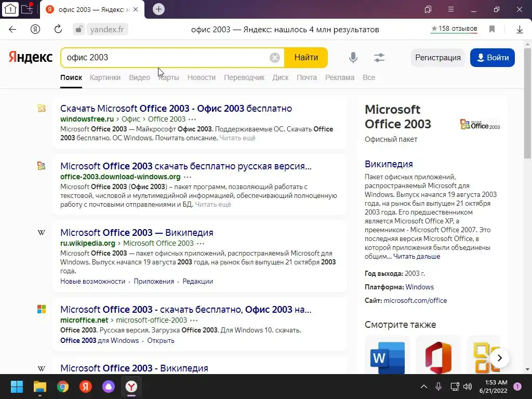Expand Читать ещё on download-windows.org result
Viewport: 532px width, 399px height.
[x=213, y=204]
